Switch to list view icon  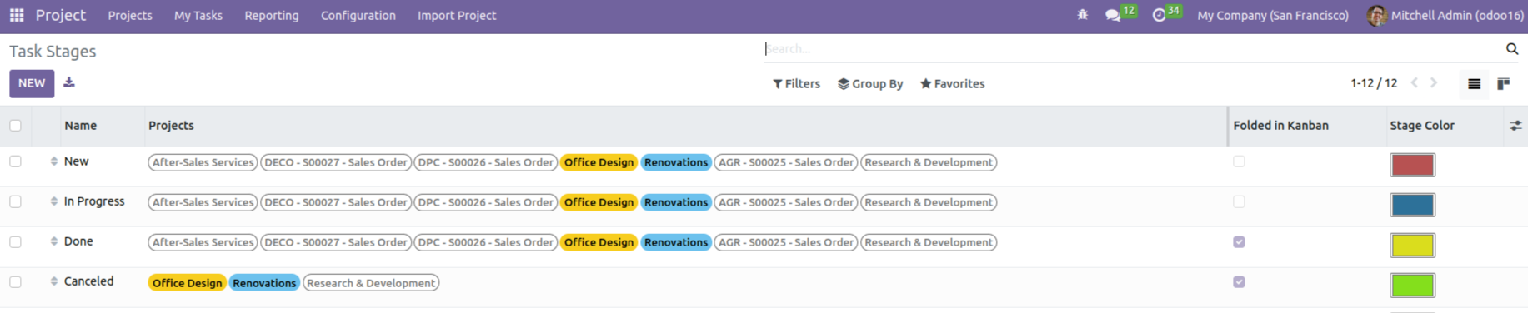(1474, 83)
